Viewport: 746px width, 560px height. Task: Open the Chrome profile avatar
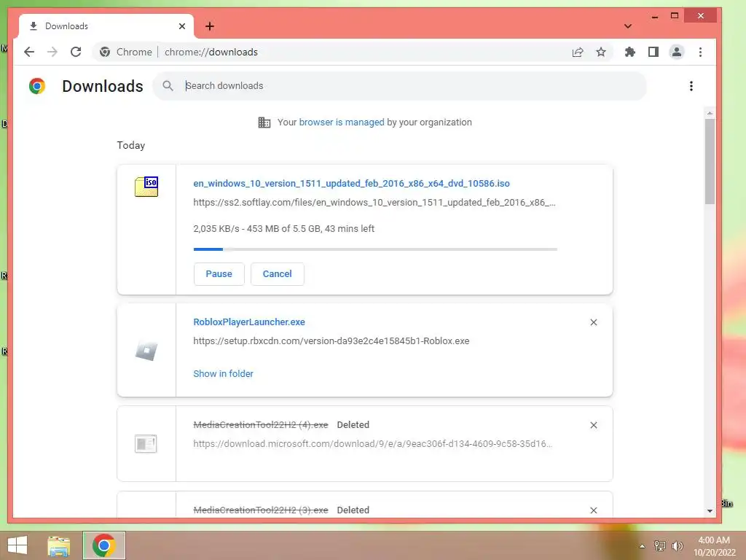click(677, 52)
